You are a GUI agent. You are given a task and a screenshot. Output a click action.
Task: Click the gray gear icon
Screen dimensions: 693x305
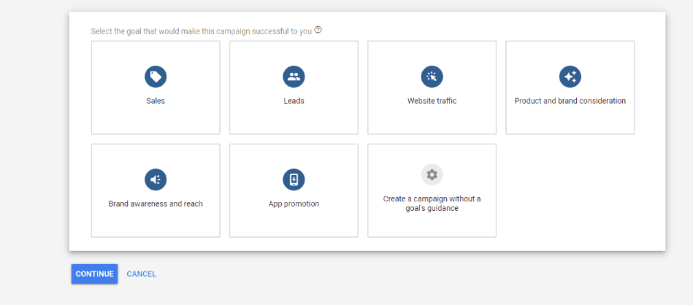[x=432, y=175]
